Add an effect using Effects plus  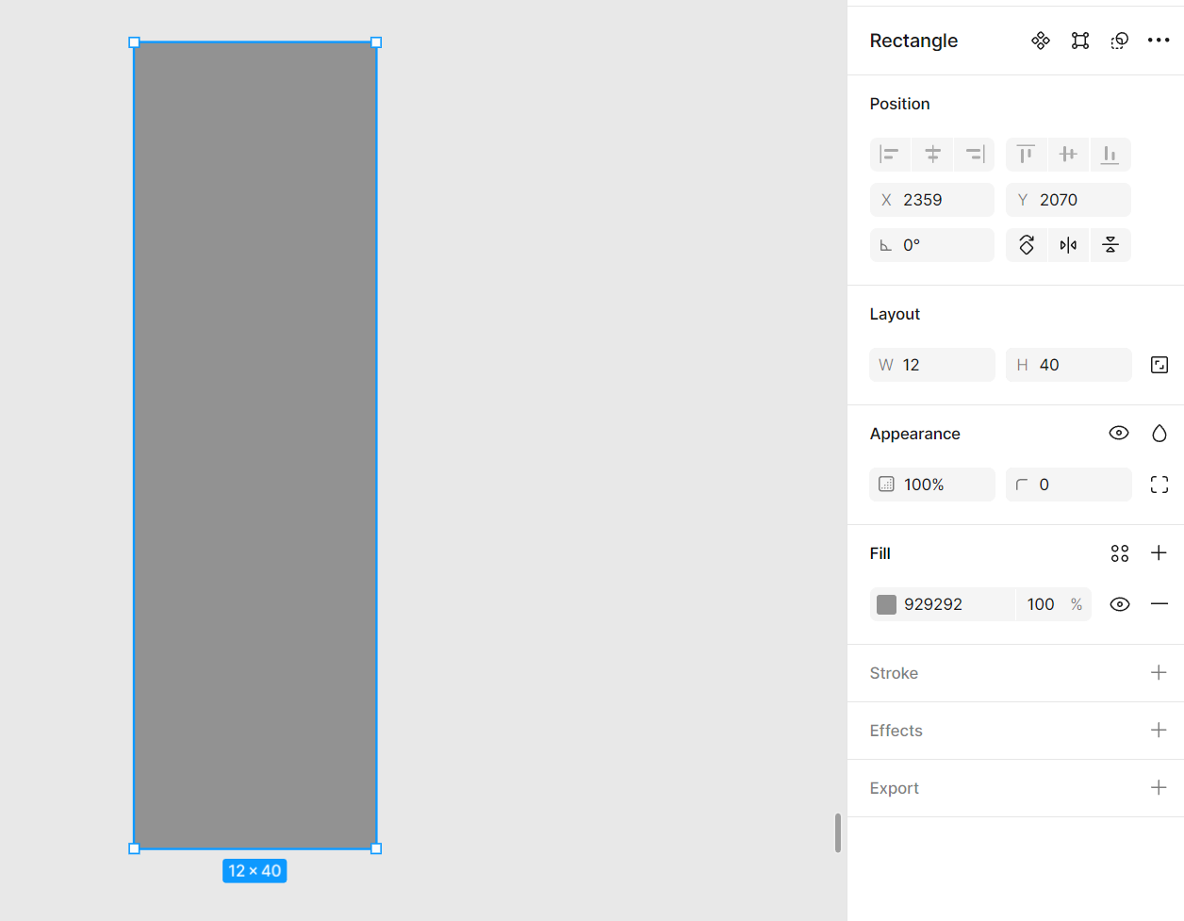(x=1159, y=731)
